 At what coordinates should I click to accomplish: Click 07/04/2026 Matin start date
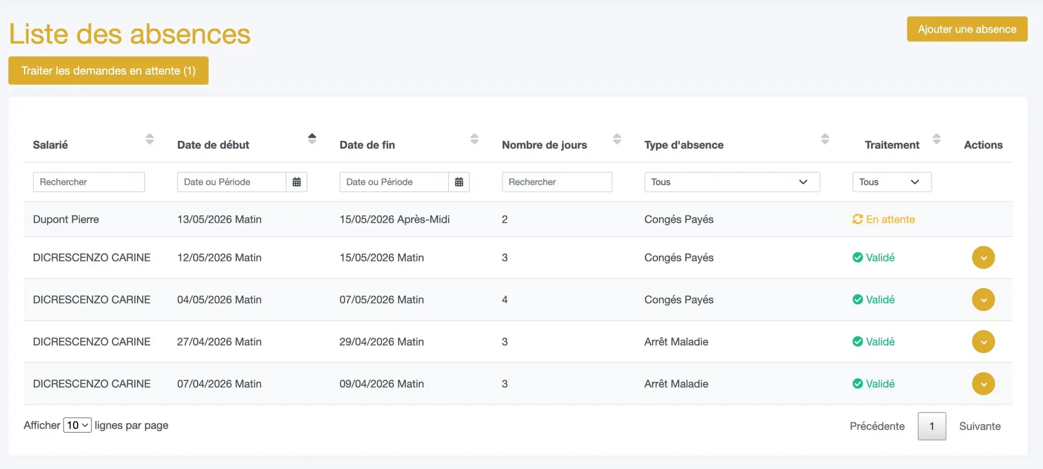[x=219, y=384]
